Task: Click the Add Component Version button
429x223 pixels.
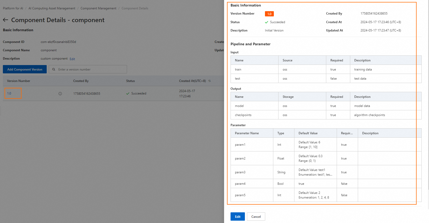Action: [25, 69]
